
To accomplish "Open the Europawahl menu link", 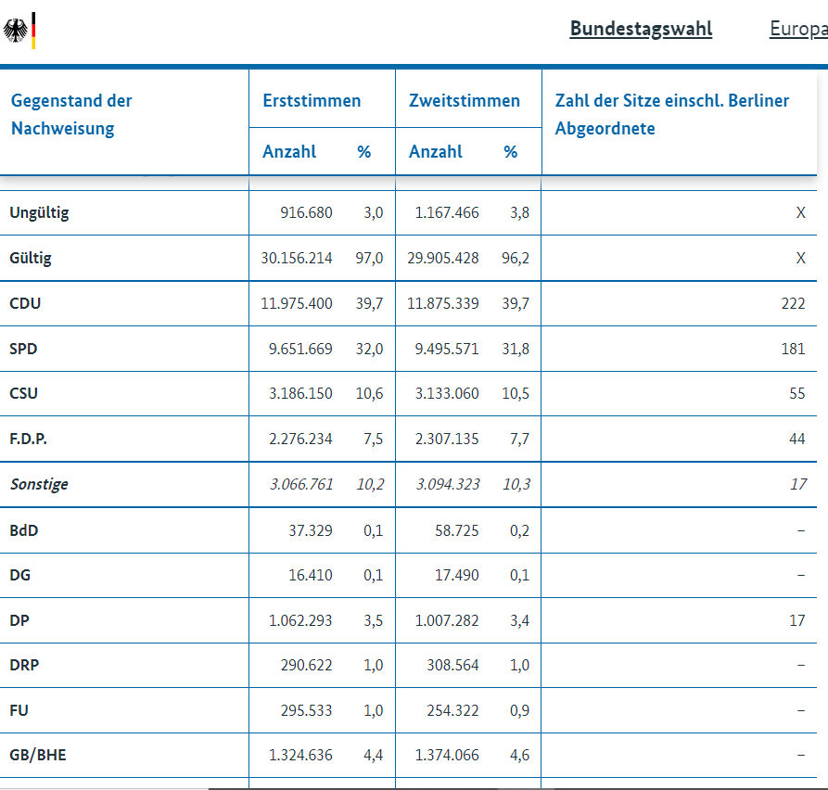I will [798, 29].
